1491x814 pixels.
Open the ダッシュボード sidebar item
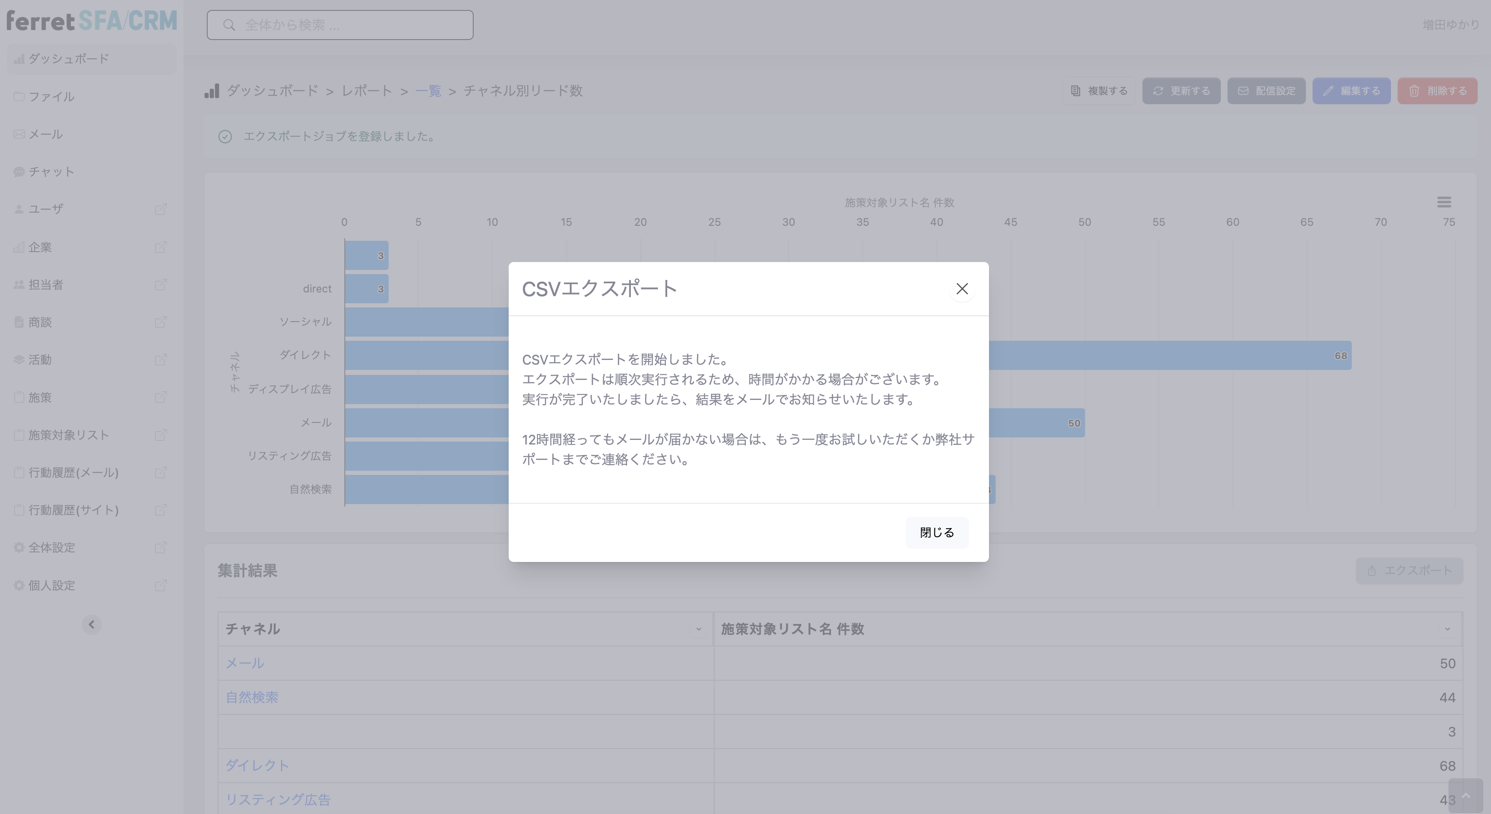91,59
